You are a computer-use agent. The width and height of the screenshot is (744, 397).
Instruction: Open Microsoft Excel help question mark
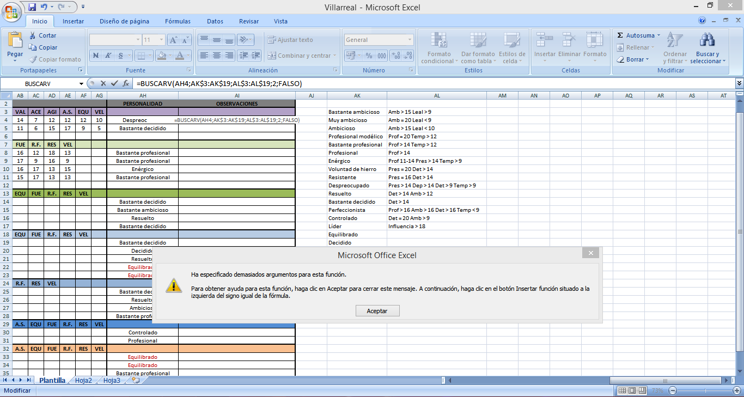702,21
